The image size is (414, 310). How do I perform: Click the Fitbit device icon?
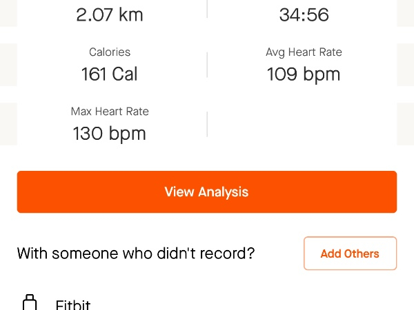point(29,303)
